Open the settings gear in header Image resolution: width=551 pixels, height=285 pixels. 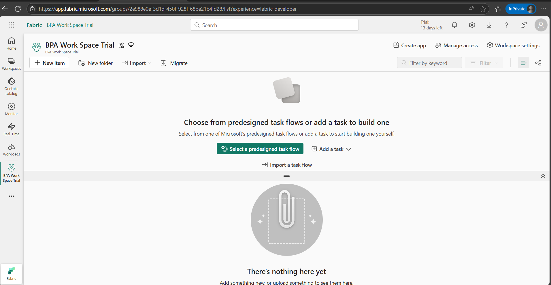click(x=472, y=25)
